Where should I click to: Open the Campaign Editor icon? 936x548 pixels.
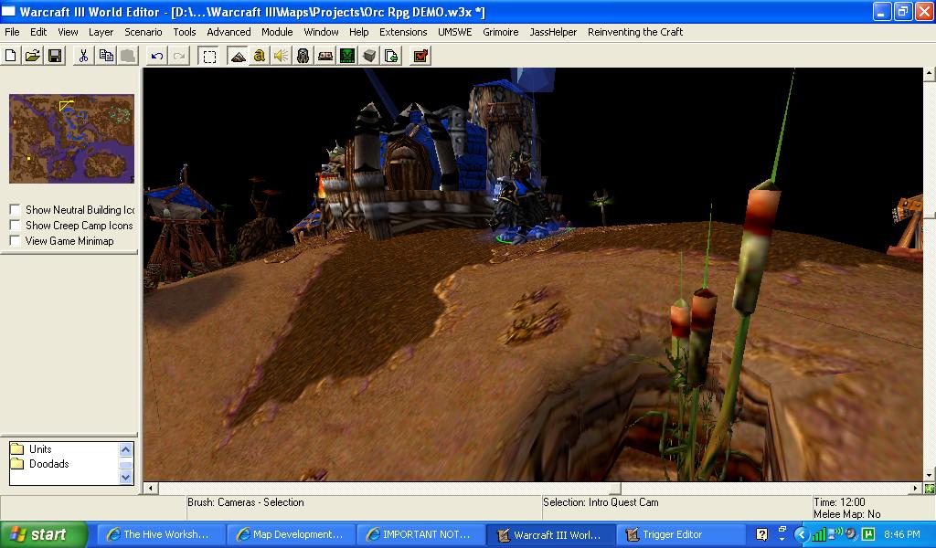point(324,56)
